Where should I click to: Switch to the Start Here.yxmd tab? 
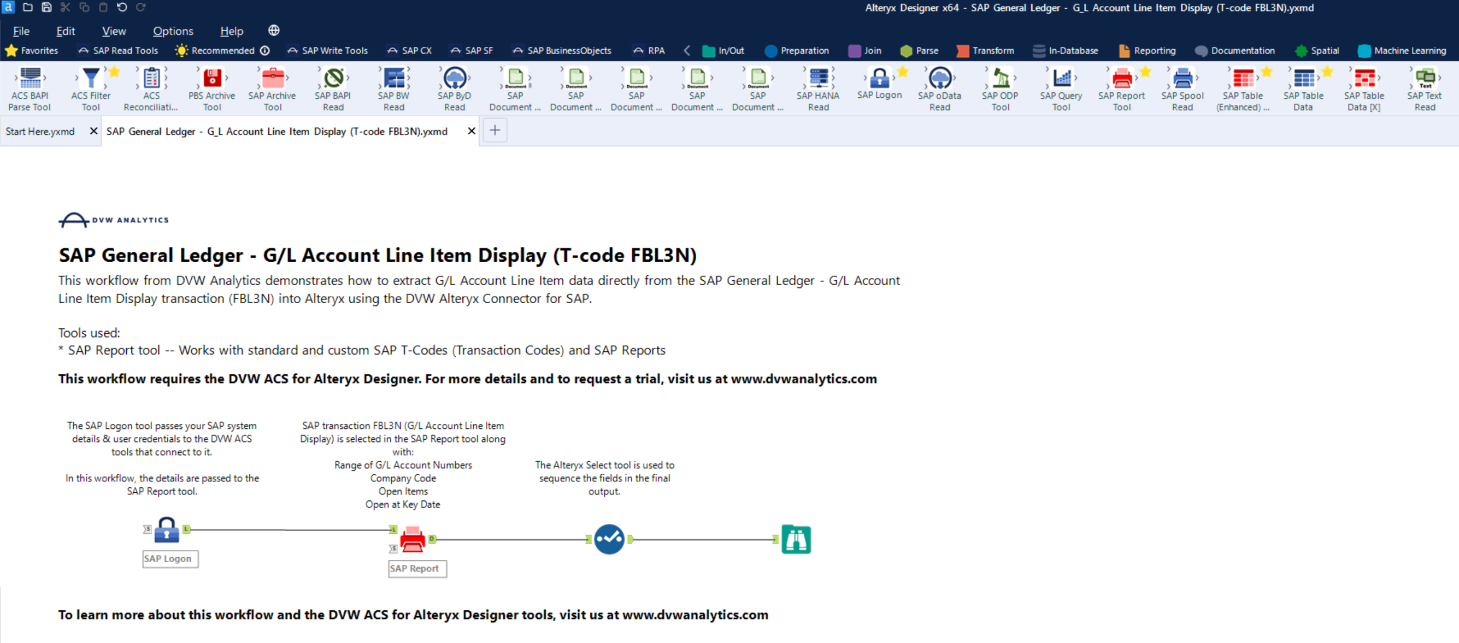tap(39, 131)
